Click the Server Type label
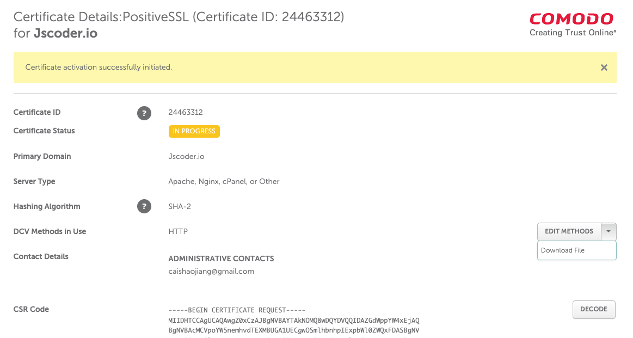 [x=34, y=182]
